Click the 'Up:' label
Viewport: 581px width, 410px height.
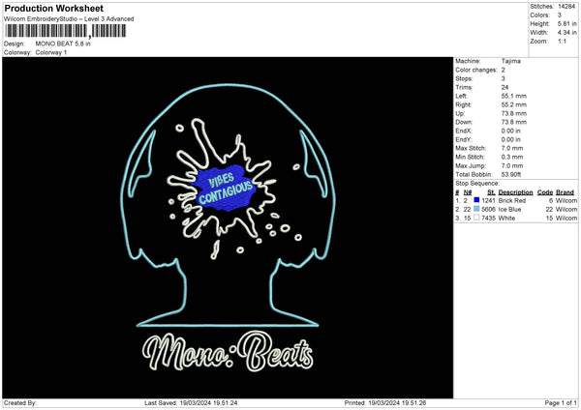click(x=460, y=113)
